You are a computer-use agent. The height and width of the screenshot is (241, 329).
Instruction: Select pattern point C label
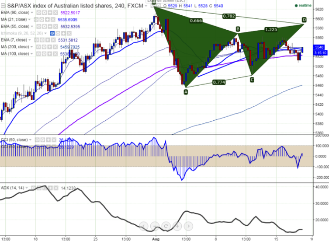252,80
